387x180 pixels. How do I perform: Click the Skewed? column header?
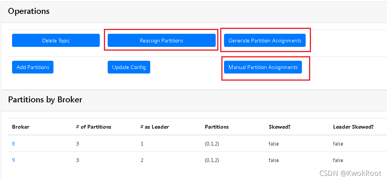(x=279, y=127)
